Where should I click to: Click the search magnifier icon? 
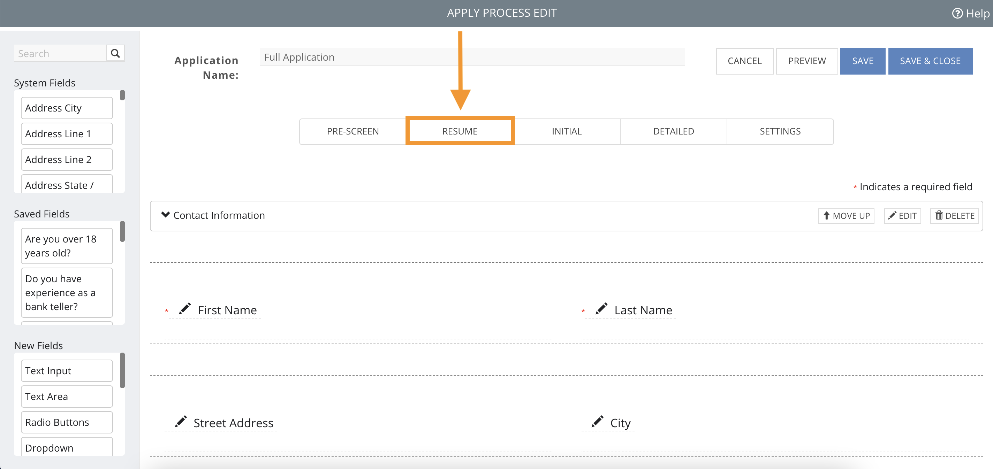[115, 53]
